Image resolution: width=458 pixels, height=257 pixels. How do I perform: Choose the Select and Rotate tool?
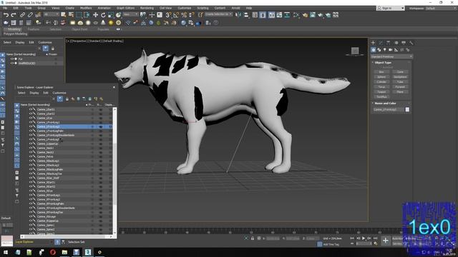[x=103, y=15]
